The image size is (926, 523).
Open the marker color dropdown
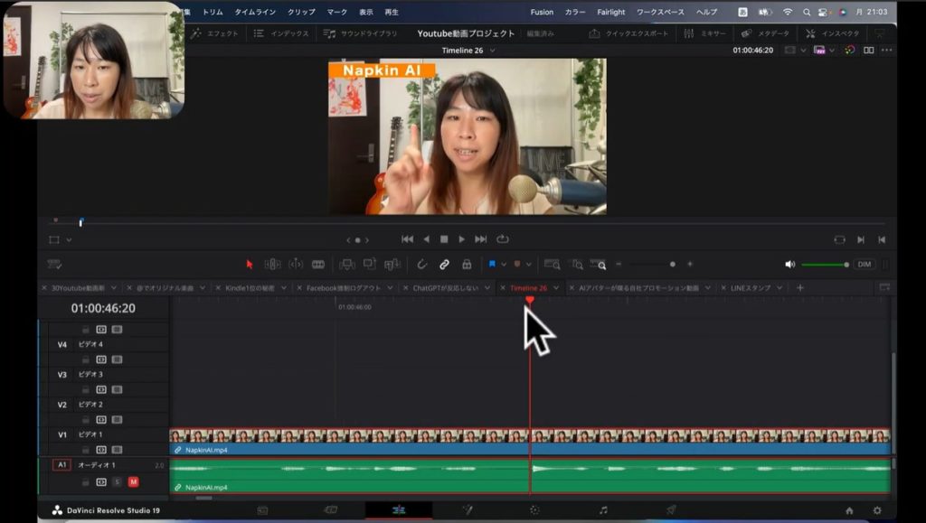(528, 265)
